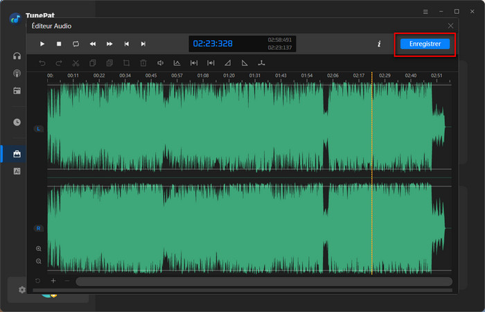Image resolution: width=485 pixels, height=312 pixels.
Task: Reset the horizontal zoom level
Action: pyautogui.click(x=37, y=281)
